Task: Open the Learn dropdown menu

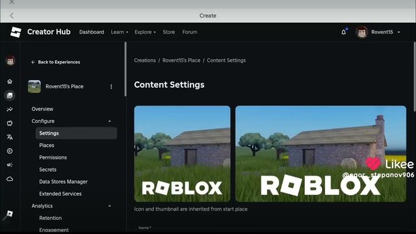Action: [120, 32]
